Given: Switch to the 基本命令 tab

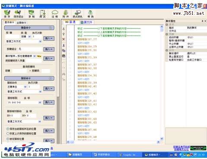Looking at the screenshot, I should click(10, 22).
